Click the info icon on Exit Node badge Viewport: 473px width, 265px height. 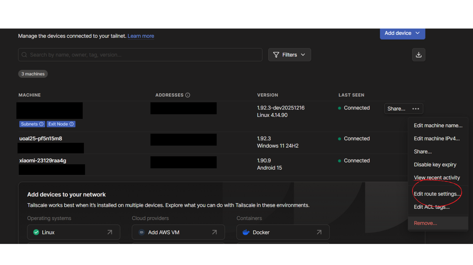click(71, 124)
